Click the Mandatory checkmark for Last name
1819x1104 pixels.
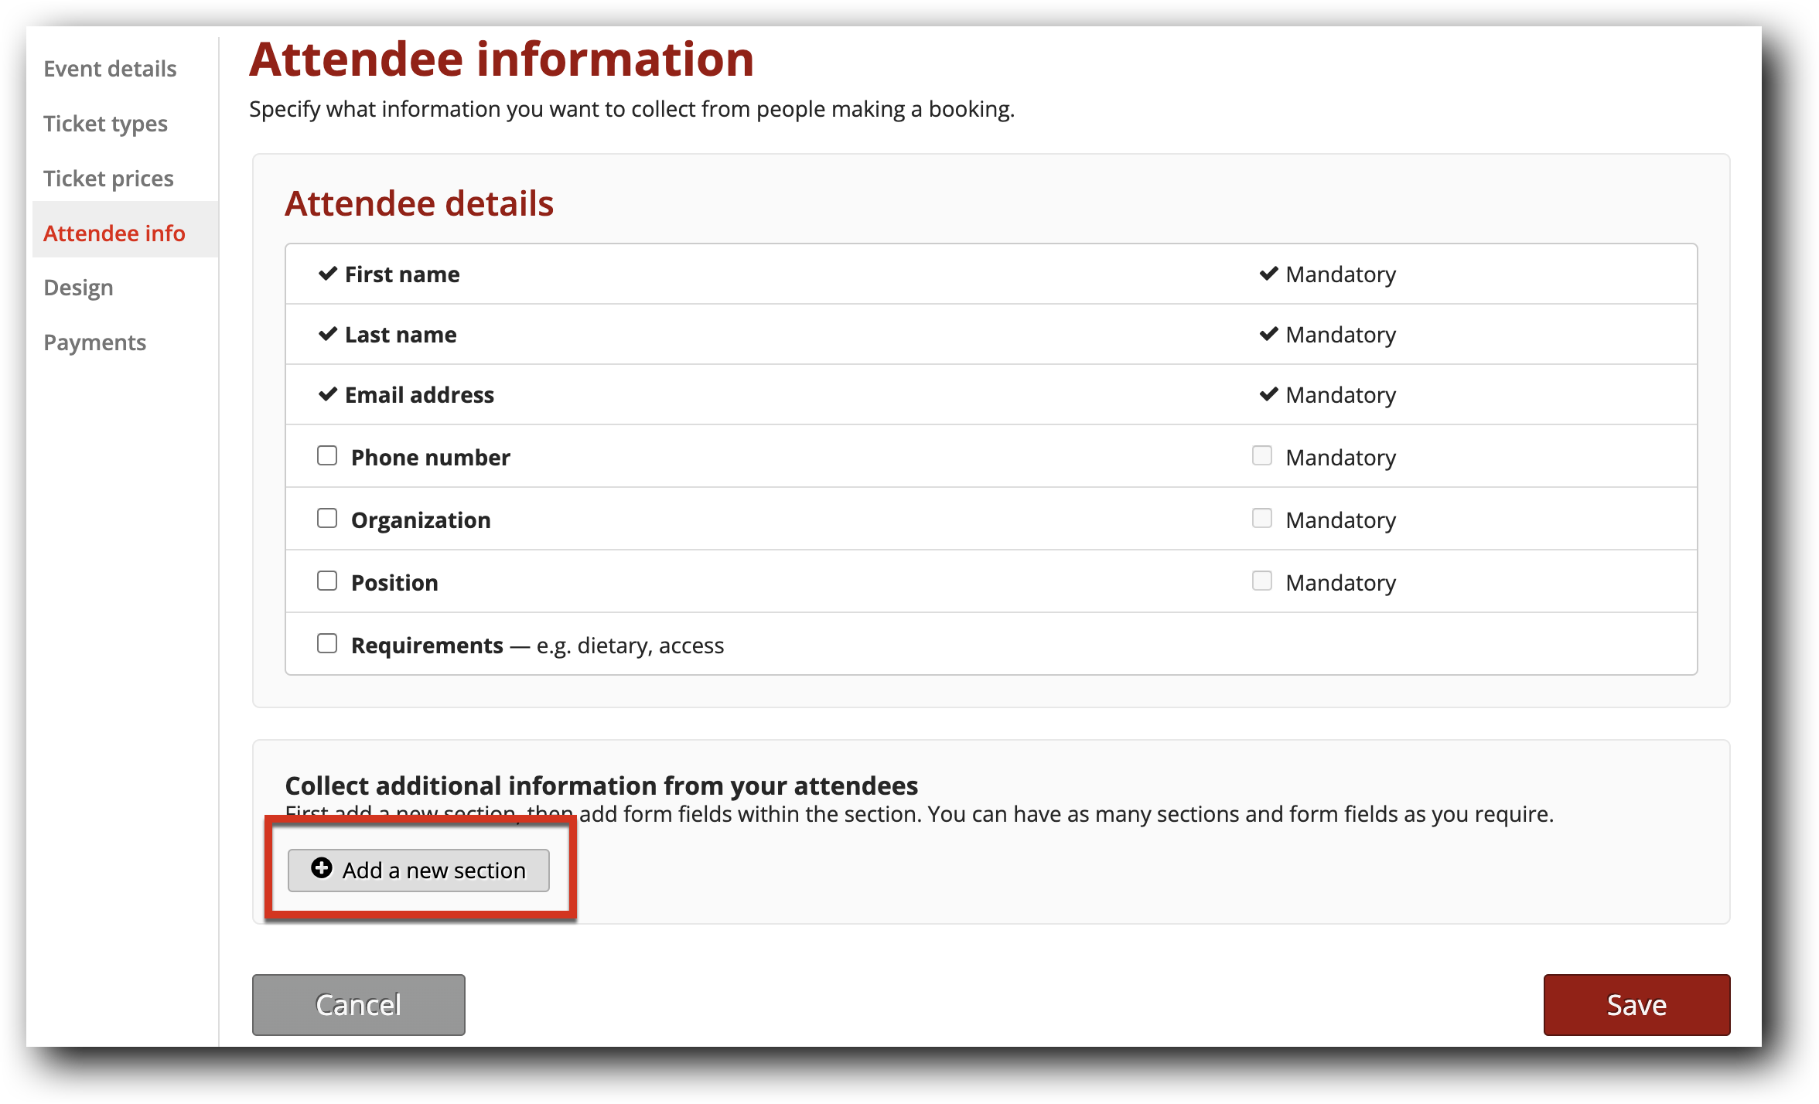pyautogui.click(x=1268, y=333)
